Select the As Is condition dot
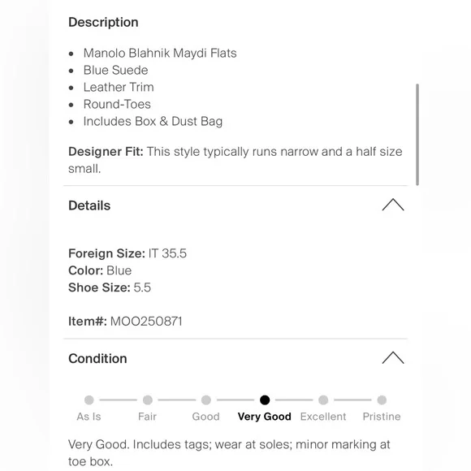The width and height of the screenshot is (471, 471). point(89,400)
